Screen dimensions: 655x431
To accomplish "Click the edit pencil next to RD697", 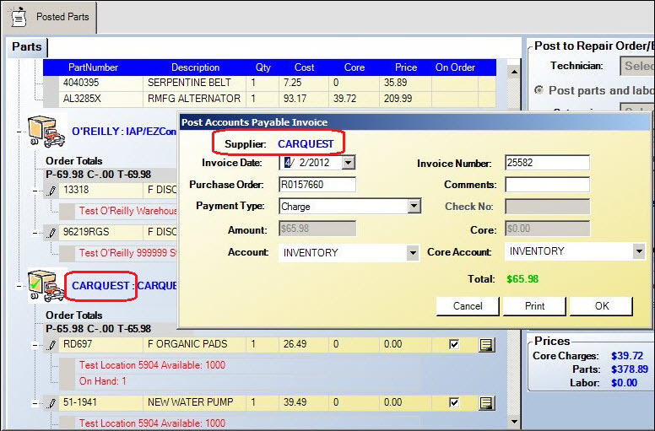I will click(x=51, y=344).
